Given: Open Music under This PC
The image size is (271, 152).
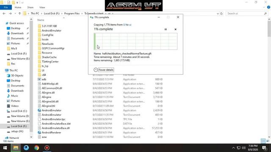Looking at the screenshot, I should [14, 96].
